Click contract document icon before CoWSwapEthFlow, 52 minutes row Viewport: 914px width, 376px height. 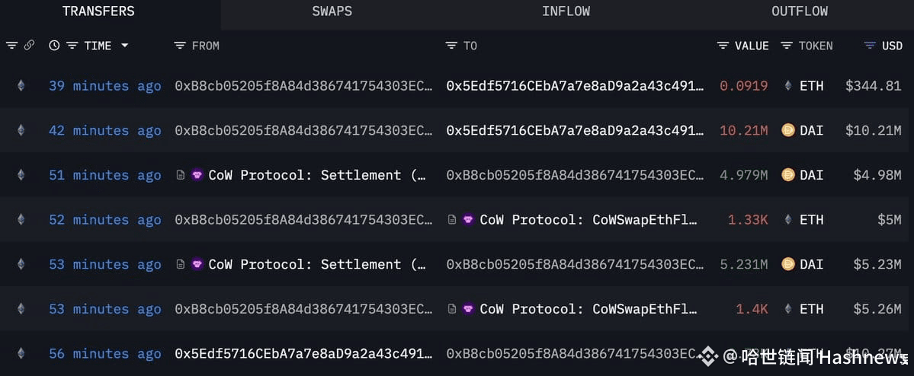pos(452,220)
